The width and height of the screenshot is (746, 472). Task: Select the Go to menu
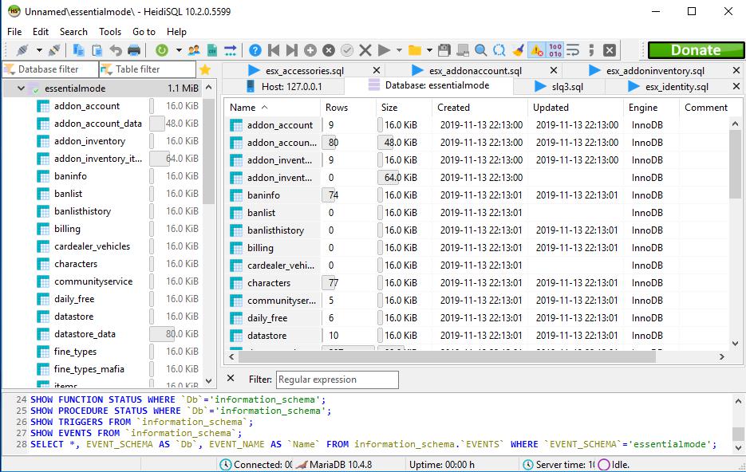click(144, 32)
